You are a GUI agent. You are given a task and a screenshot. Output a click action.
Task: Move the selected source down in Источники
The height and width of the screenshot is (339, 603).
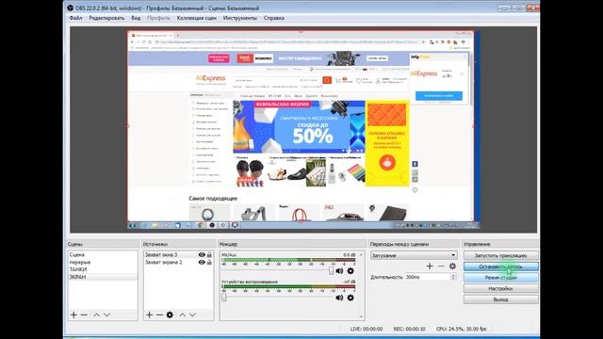pyautogui.click(x=192, y=315)
